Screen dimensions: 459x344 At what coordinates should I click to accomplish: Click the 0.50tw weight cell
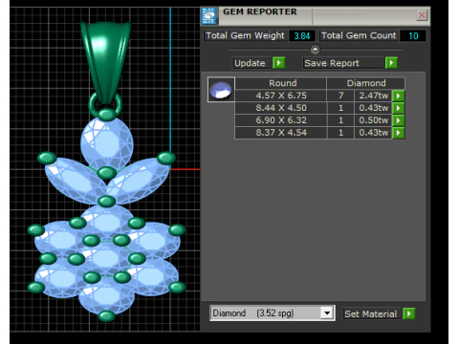(x=373, y=120)
